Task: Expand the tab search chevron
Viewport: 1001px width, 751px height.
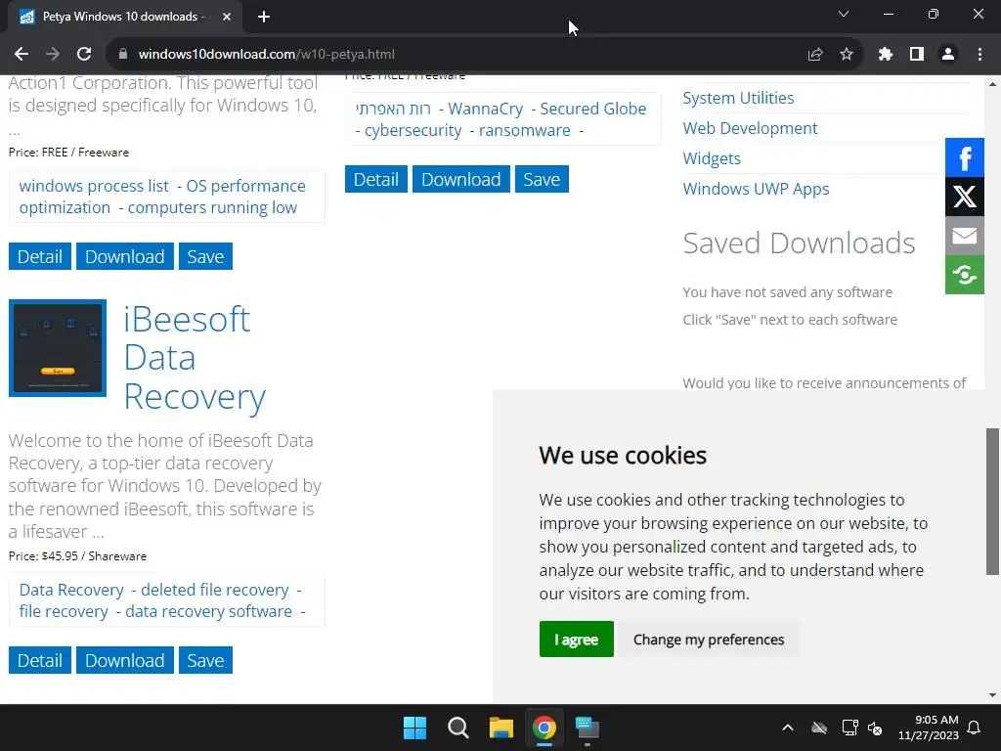Action: click(x=844, y=14)
